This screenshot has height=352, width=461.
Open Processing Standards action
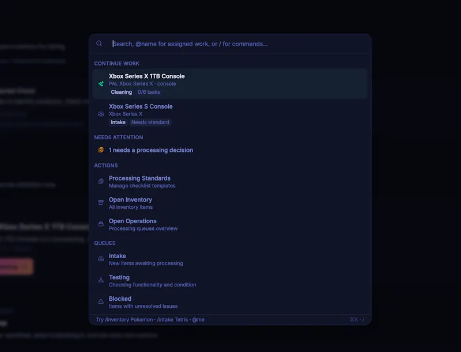click(x=230, y=182)
